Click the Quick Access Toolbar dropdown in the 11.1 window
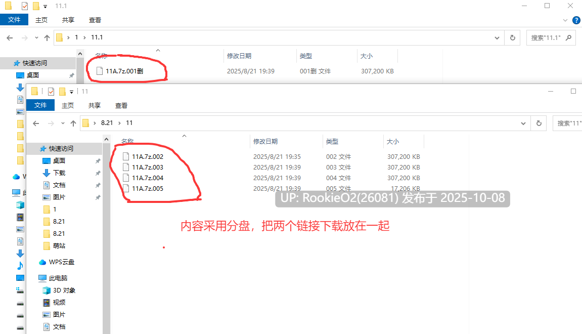Image resolution: width=582 pixels, height=334 pixels. point(45,6)
